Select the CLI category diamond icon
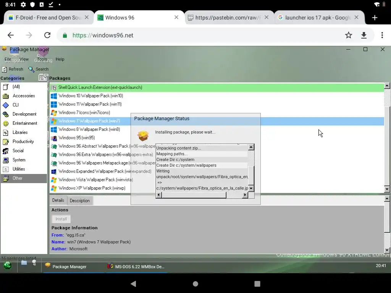 coord(6,105)
